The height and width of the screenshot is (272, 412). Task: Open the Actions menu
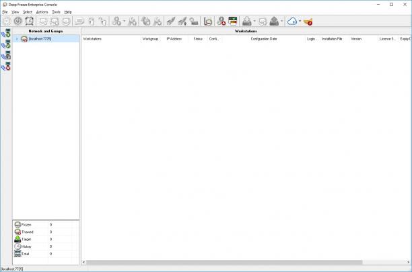click(x=42, y=12)
